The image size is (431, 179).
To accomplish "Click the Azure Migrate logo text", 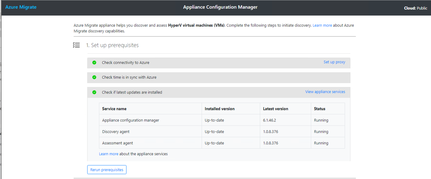I will [21, 7].
